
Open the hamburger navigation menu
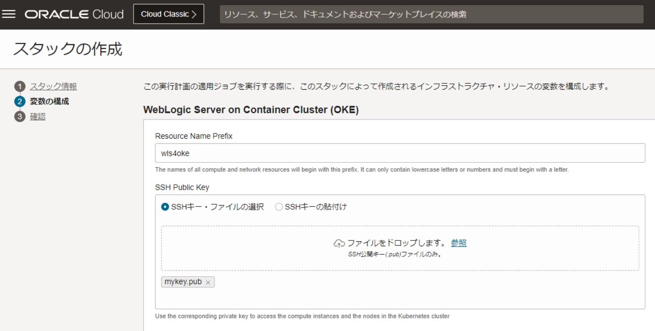point(8,14)
